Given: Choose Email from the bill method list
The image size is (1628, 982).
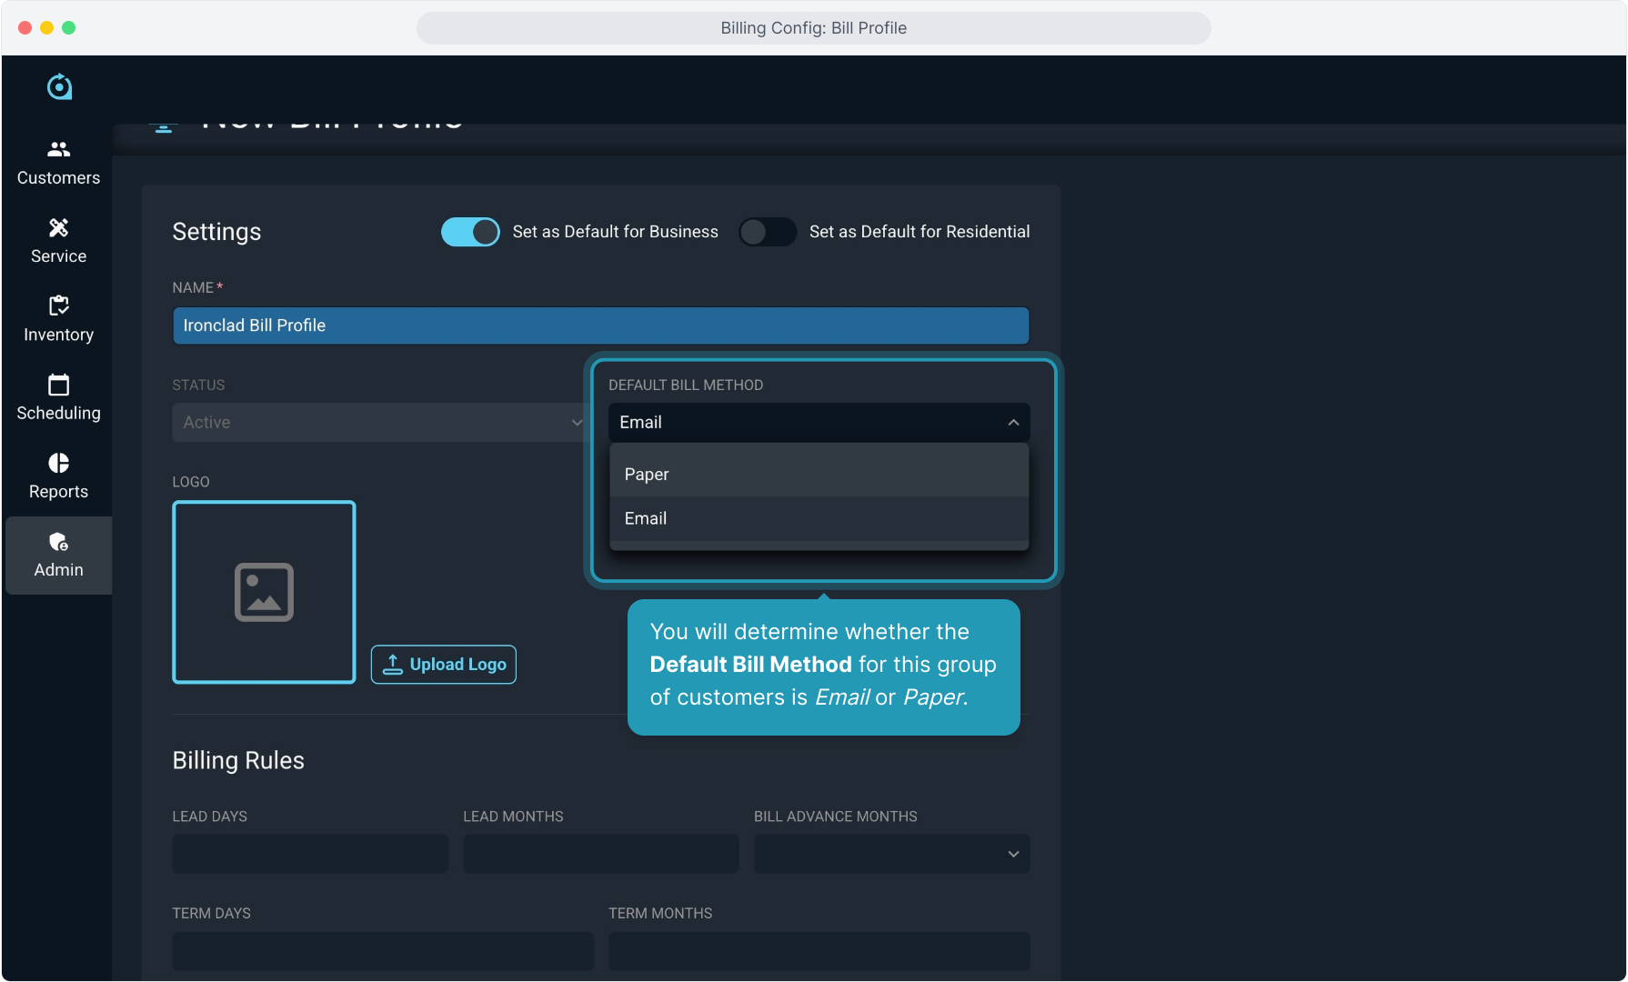Looking at the screenshot, I should (x=646, y=518).
